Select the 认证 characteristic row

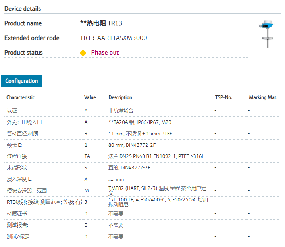coord(12,111)
